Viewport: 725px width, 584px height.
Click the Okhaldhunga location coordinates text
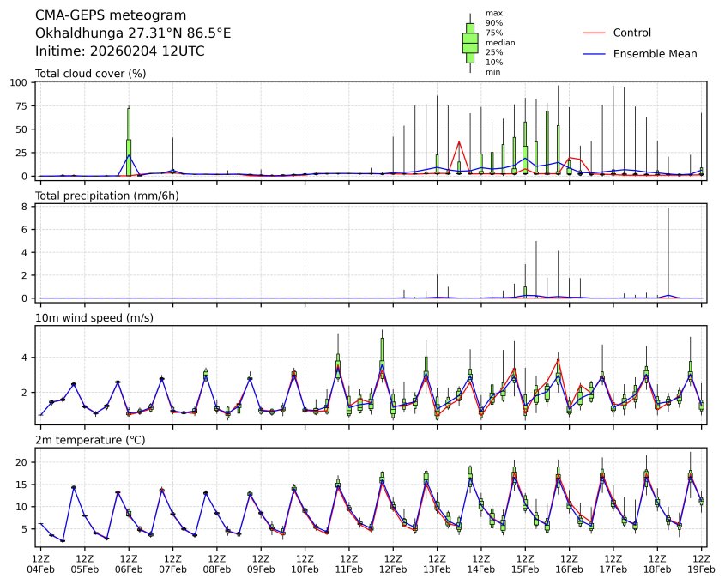pyautogui.click(x=133, y=33)
